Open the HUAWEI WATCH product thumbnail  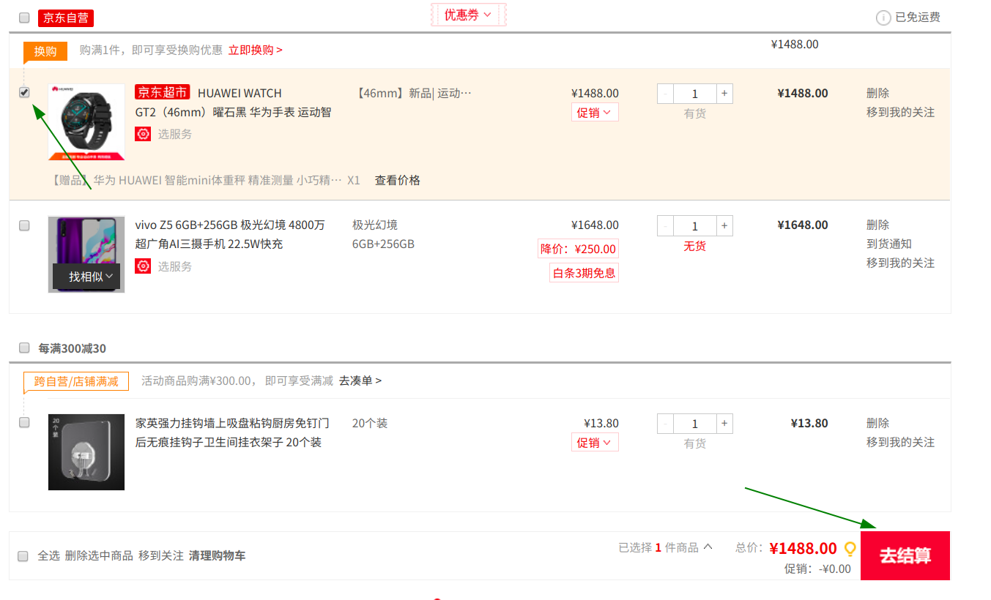pos(86,122)
